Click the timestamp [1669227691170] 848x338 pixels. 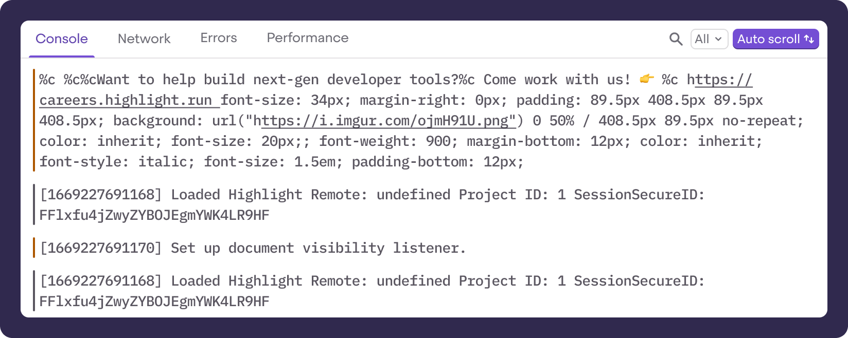101,248
